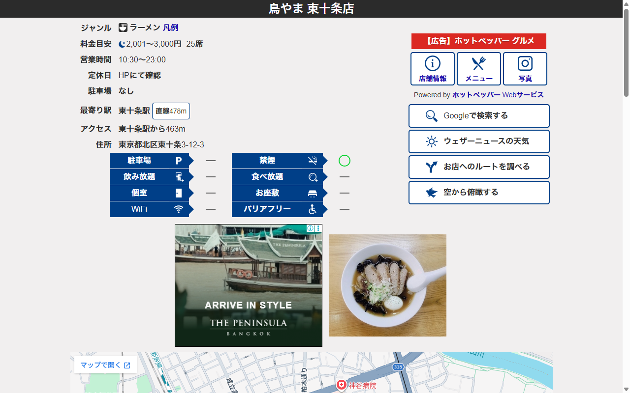
Task: Open the 写真 camera button
Action: pyautogui.click(x=525, y=69)
